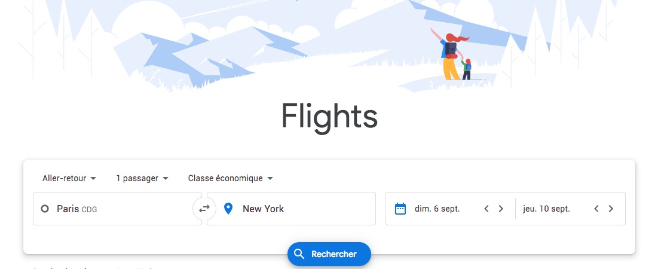Advance departure date to next day
661x269 pixels.
coord(501,209)
